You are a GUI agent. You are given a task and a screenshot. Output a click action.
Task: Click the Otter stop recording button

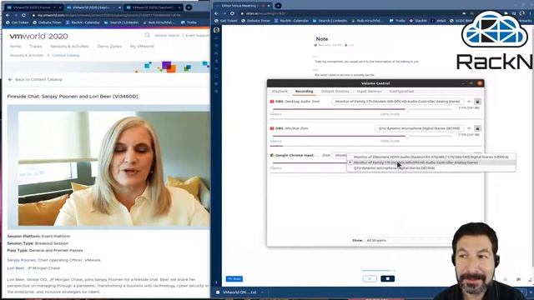pos(387,278)
